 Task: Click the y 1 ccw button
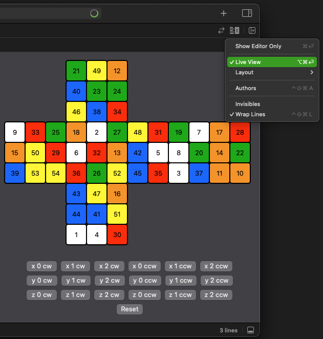(181, 281)
